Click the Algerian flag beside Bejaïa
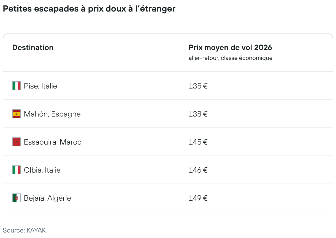Screen dimensions: 336x238 [17, 198]
